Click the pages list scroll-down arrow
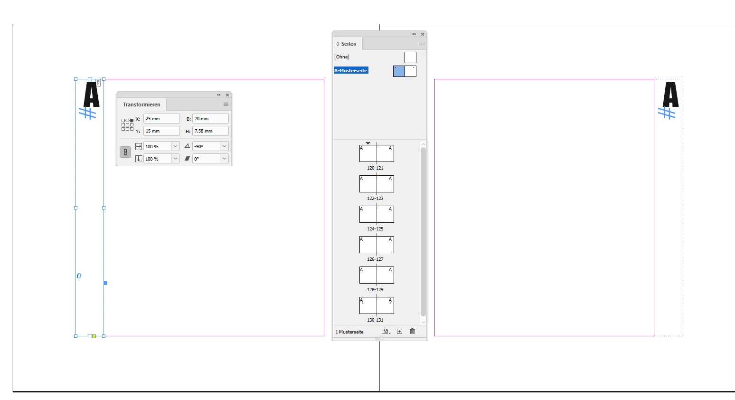 pos(423,322)
